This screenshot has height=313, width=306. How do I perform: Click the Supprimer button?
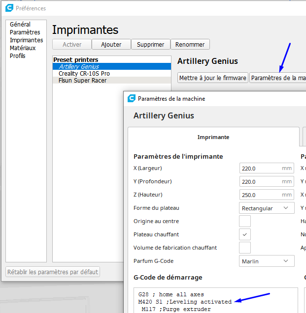click(150, 44)
